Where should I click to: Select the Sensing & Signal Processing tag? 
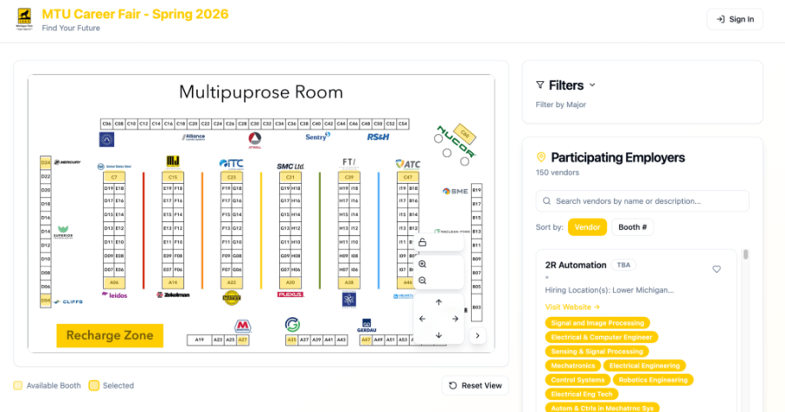(x=597, y=352)
